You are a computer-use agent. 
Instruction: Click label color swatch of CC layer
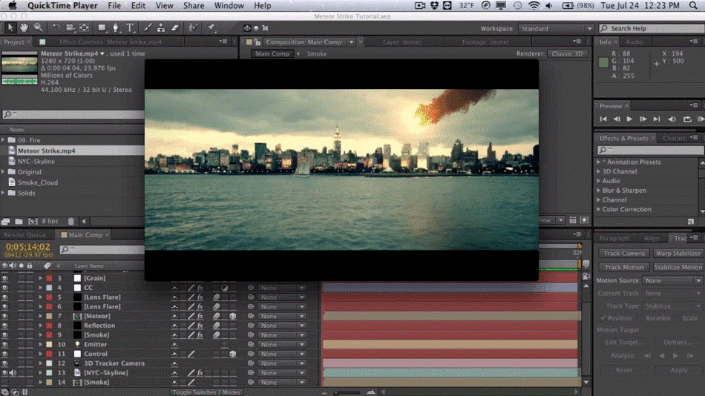pos(49,288)
